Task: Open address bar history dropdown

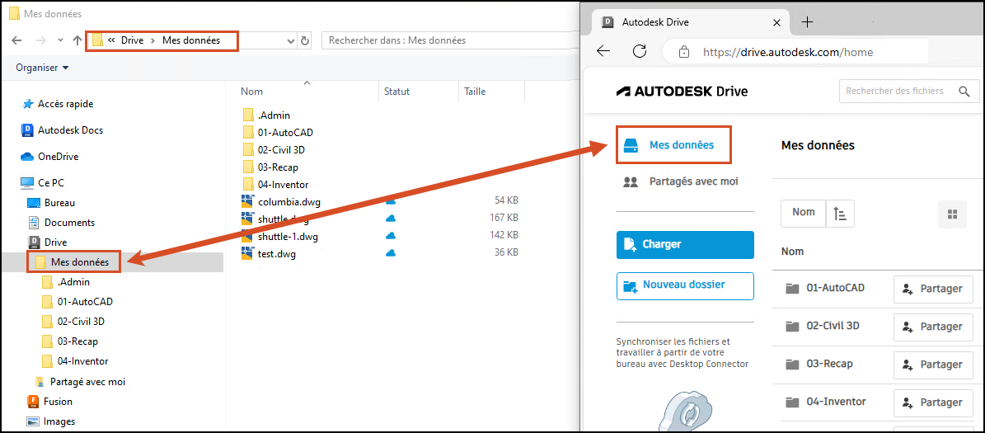Action: (291, 41)
